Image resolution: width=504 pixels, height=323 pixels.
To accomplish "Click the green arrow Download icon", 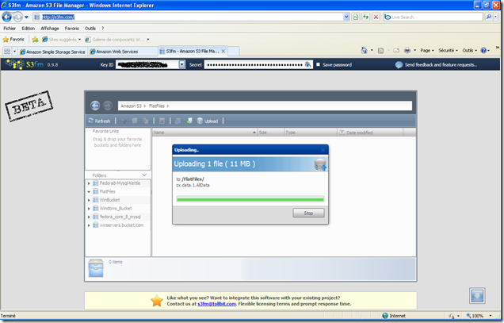I will tap(189, 121).
